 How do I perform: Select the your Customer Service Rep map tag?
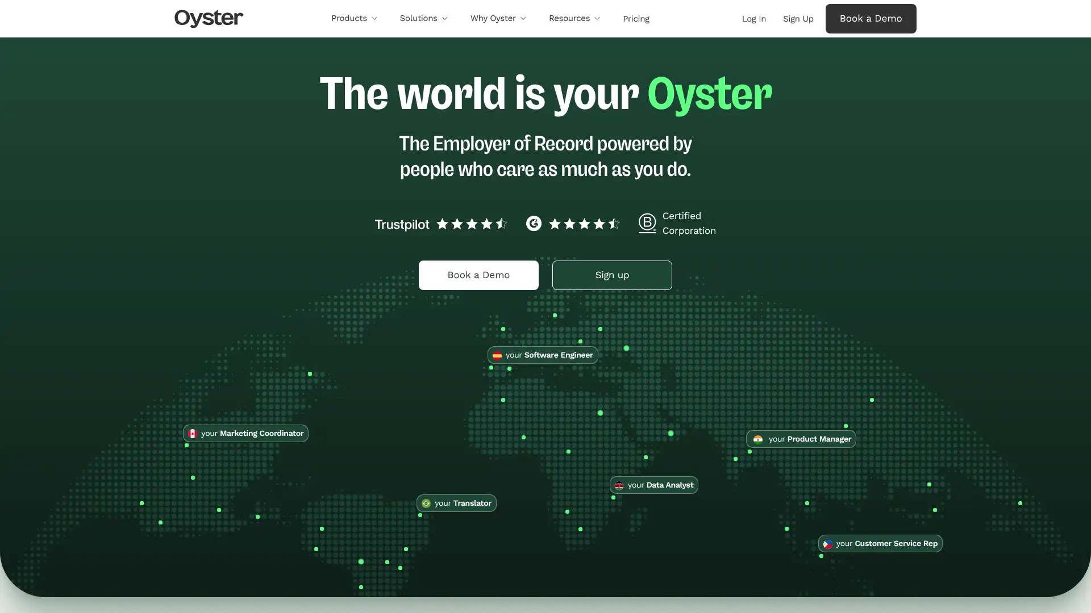pyautogui.click(x=880, y=544)
